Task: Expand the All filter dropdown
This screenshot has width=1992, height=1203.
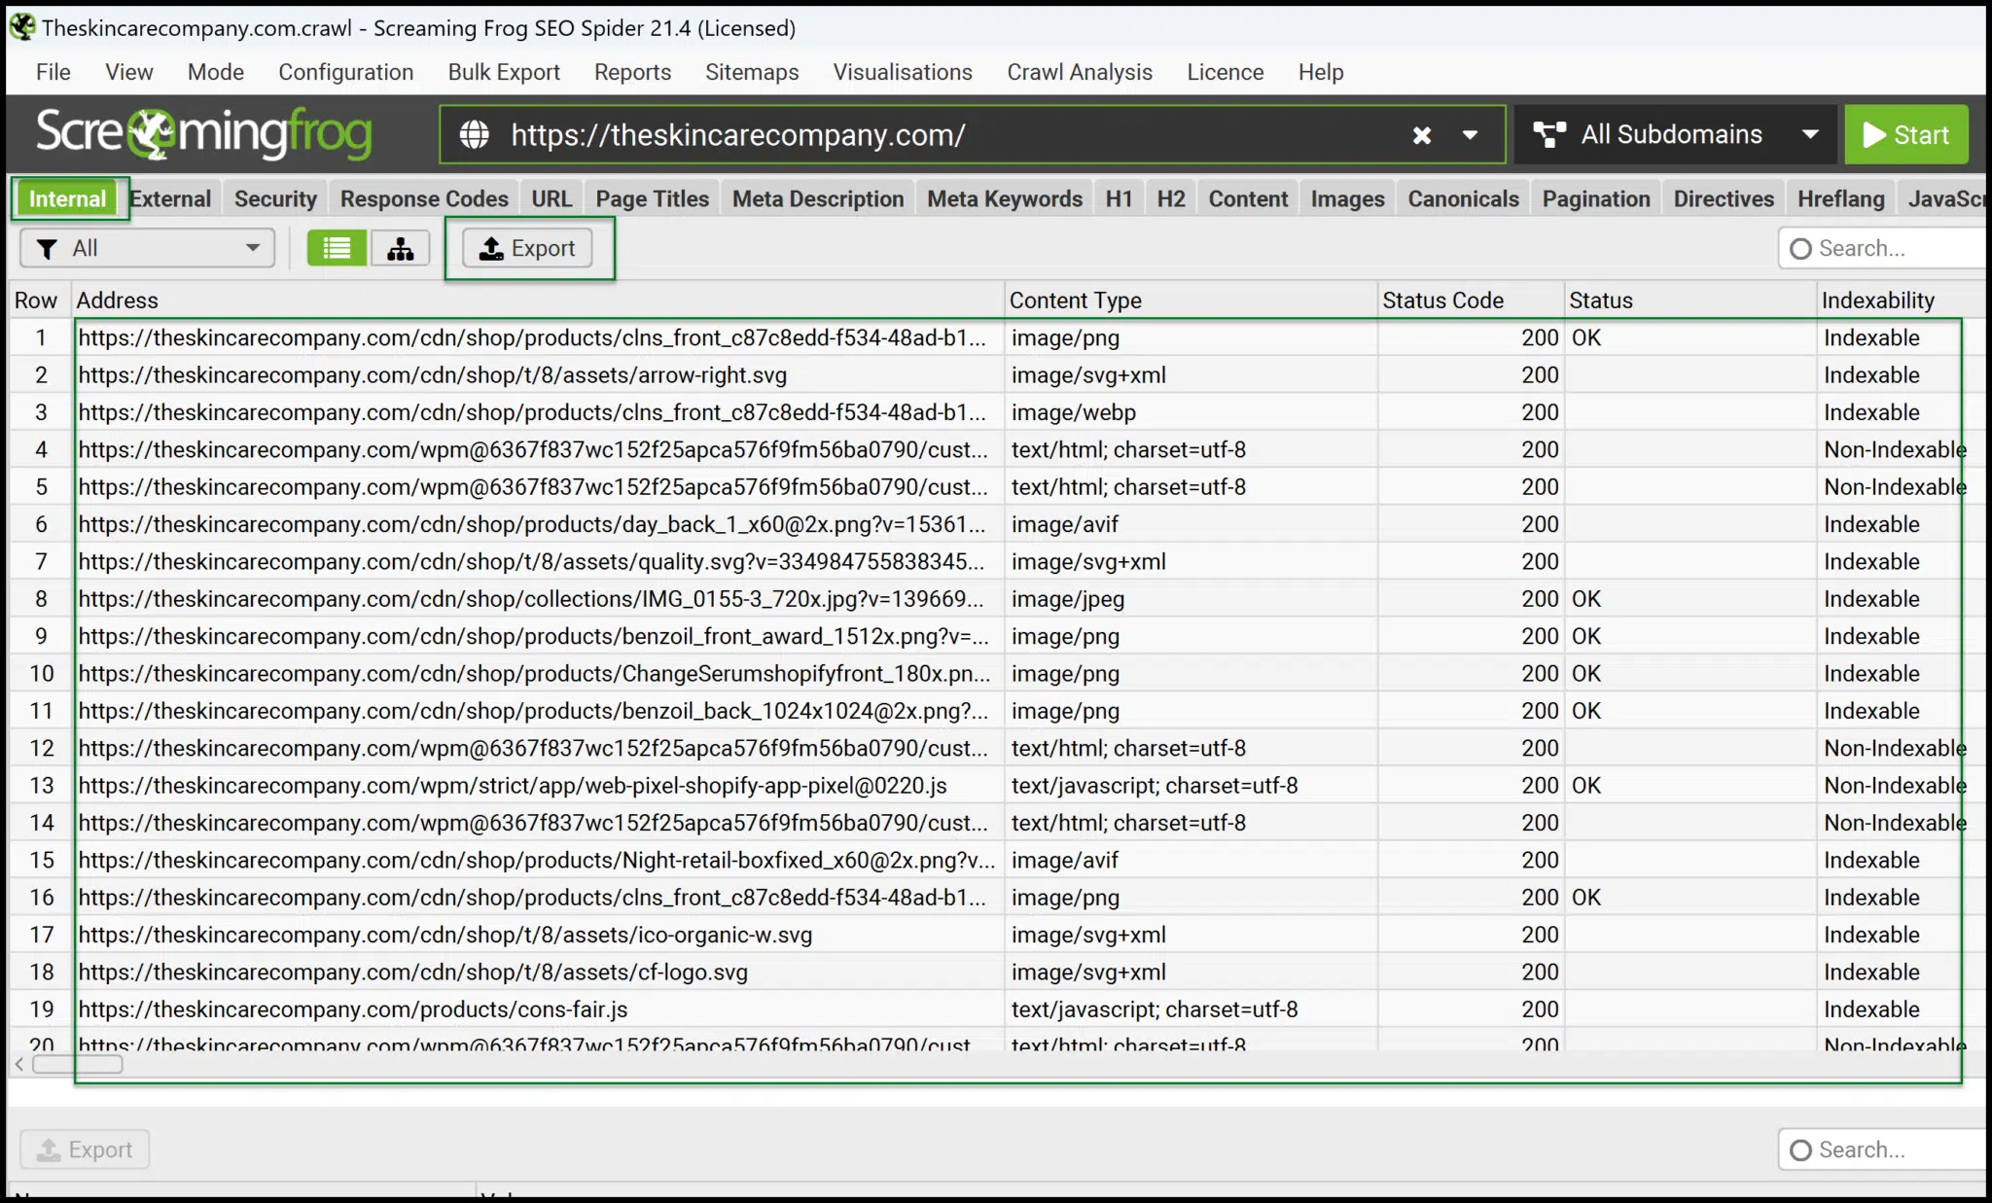Action: point(148,248)
